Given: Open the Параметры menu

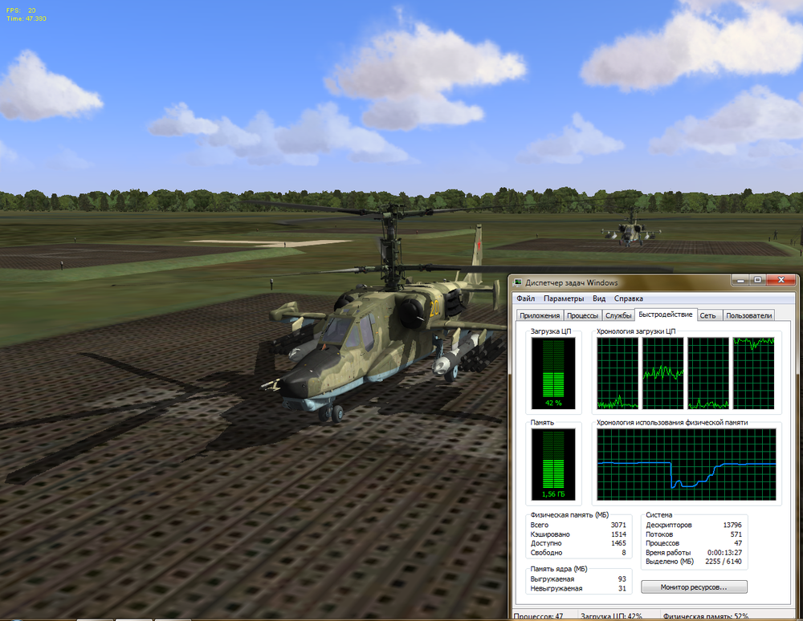Looking at the screenshot, I should tap(563, 298).
